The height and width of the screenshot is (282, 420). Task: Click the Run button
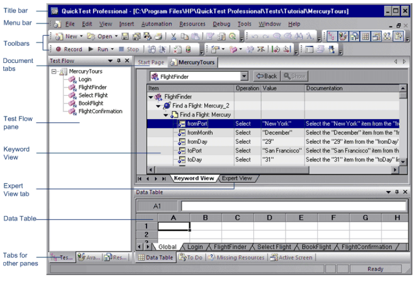point(100,49)
